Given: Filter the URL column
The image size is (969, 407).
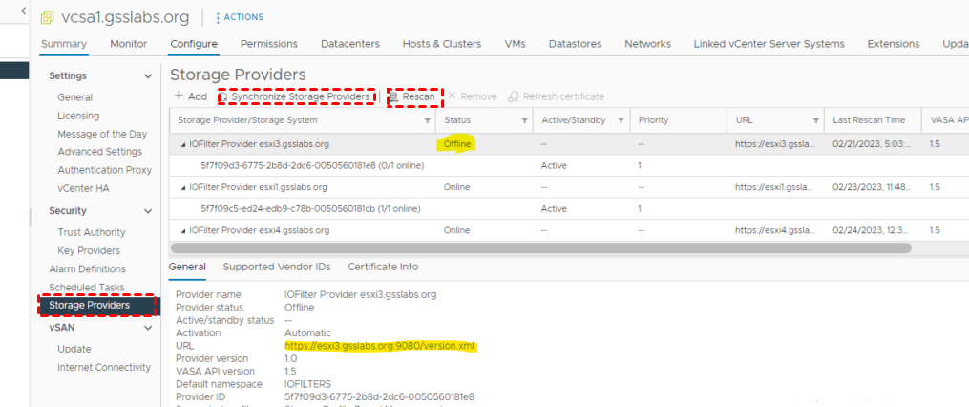Looking at the screenshot, I should pos(815,120).
